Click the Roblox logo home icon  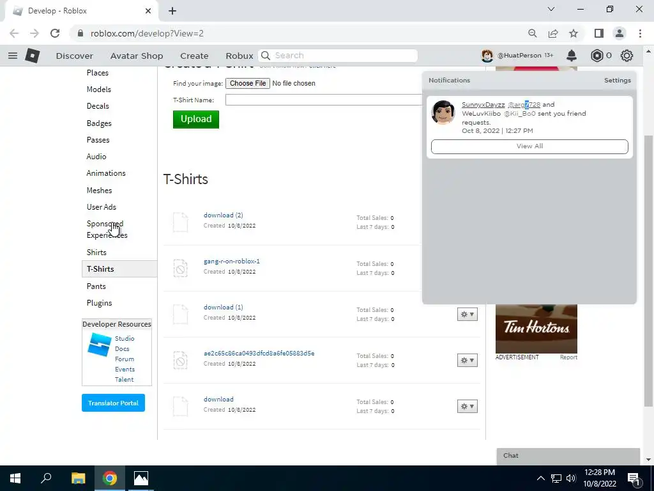click(32, 56)
